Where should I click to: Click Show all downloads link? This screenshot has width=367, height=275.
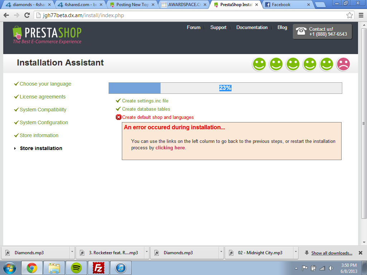click(x=332, y=253)
